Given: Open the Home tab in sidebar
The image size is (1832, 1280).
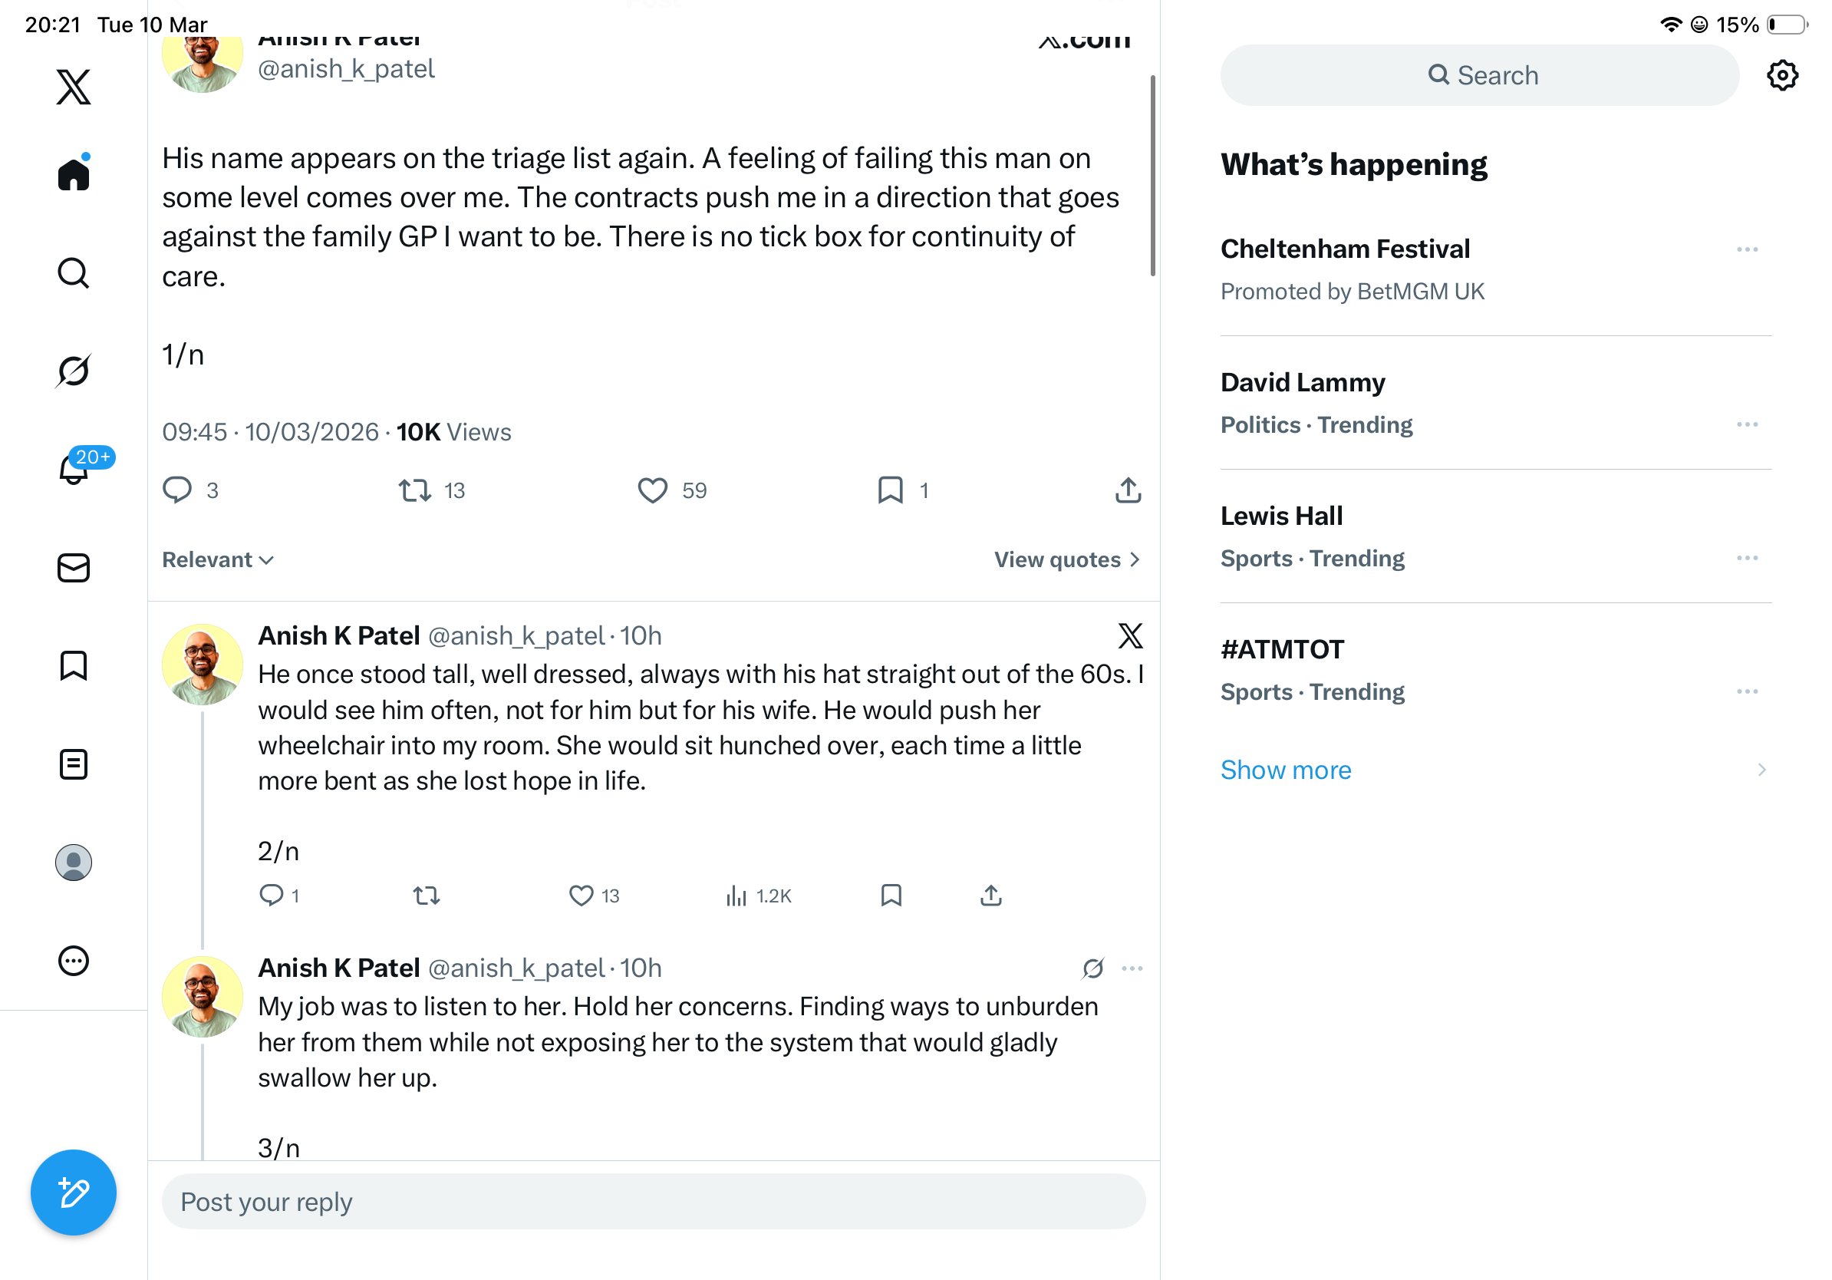Looking at the screenshot, I should (x=74, y=173).
